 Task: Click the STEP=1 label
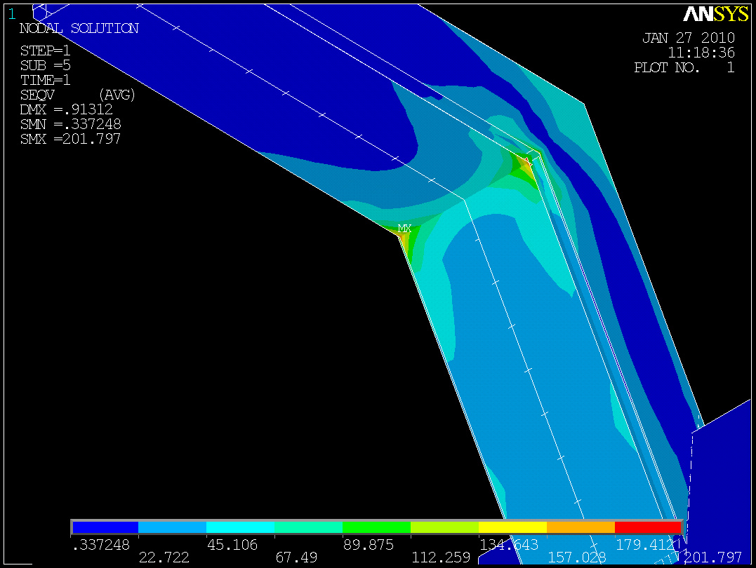pos(45,50)
